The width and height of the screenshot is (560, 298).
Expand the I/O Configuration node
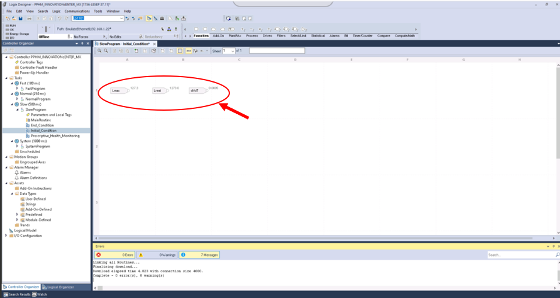click(6, 236)
